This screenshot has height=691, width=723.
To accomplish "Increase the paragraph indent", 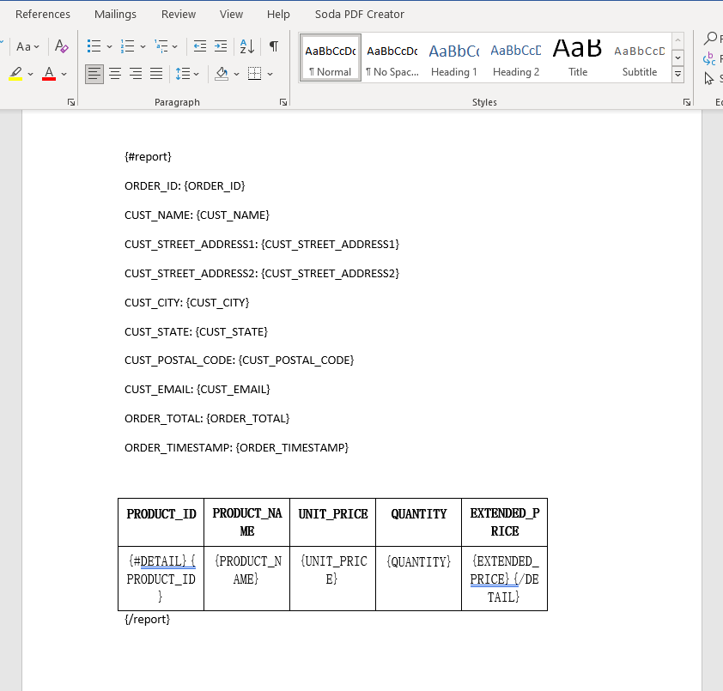I will [221, 46].
